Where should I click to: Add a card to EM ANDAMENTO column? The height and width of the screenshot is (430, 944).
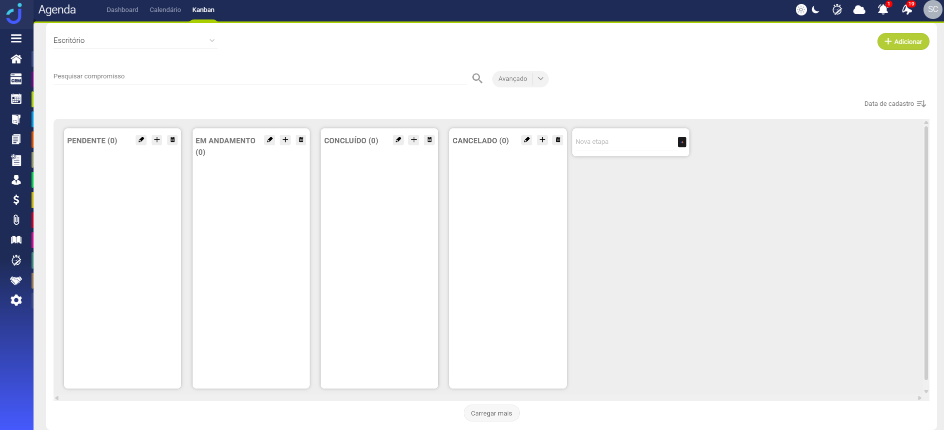click(285, 140)
